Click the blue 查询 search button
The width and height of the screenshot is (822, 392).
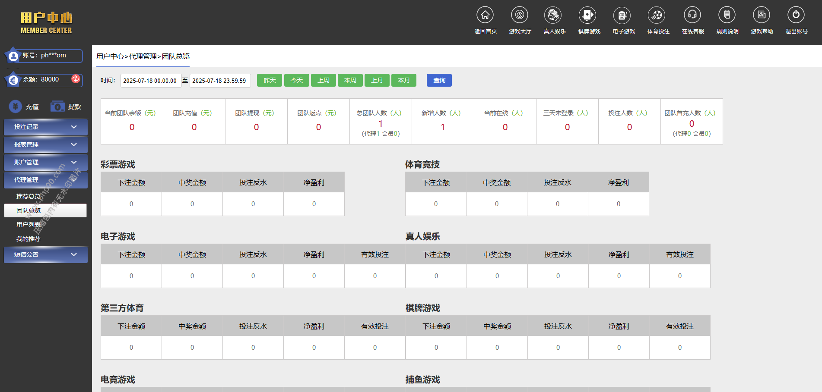[x=439, y=81]
